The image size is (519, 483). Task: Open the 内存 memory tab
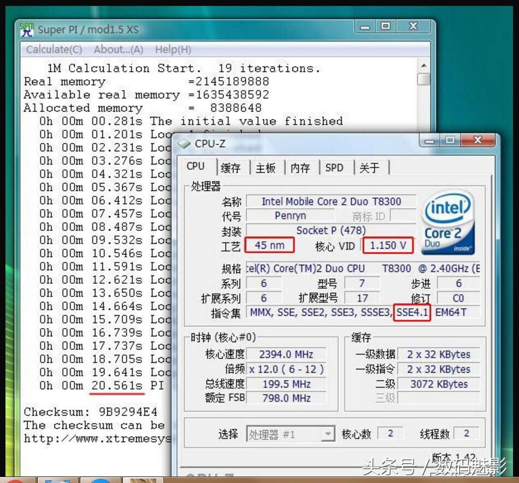(300, 168)
